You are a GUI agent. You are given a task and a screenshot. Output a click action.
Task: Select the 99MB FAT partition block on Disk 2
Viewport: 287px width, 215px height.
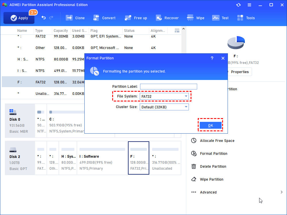click(x=41, y=158)
